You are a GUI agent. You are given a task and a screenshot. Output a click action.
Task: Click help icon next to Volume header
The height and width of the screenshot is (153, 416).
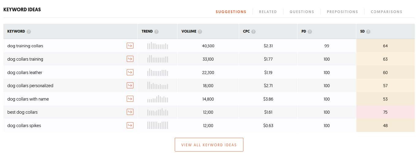(x=200, y=31)
